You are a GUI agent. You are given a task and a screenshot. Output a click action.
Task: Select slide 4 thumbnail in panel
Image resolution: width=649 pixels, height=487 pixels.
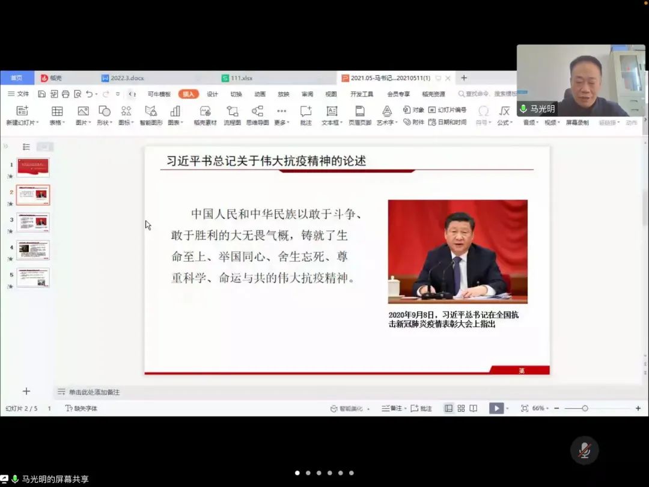pos(33,250)
